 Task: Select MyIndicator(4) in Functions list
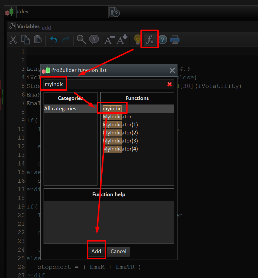[120, 149]
